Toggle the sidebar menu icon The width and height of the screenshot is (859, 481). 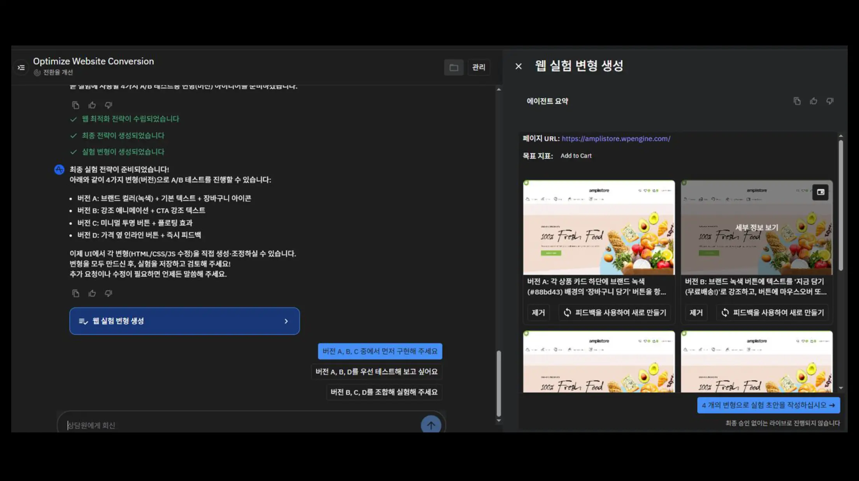click(x=21, y=68)
